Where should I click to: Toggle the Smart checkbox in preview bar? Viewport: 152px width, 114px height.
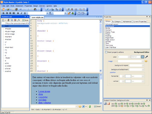click(95, 106)
